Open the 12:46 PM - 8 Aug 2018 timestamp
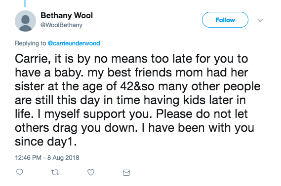 coord(47,158)
